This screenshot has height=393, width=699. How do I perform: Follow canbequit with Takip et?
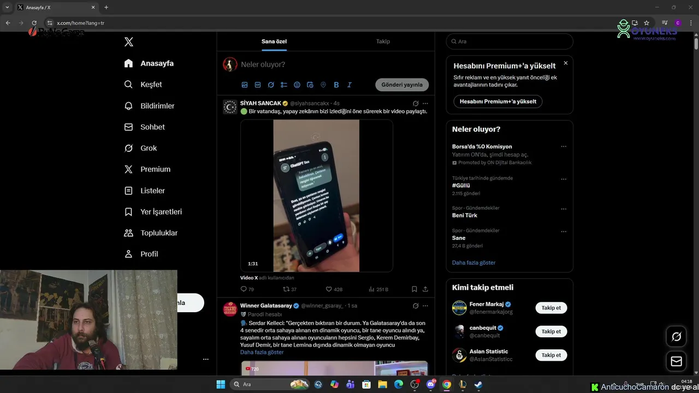(551, 331)
